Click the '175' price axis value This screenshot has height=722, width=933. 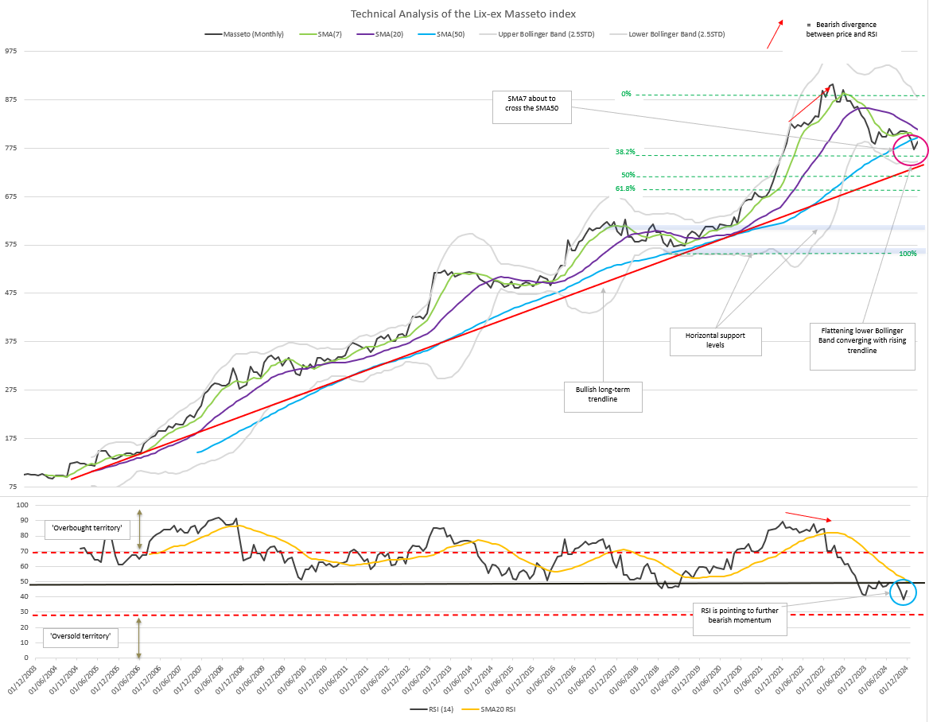click(11, 438)
